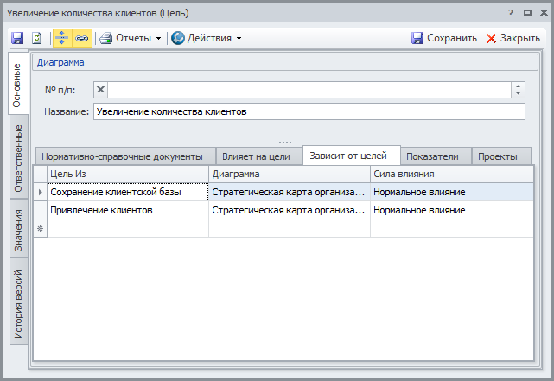Increase the № п/п value with up arrow

point(518,86)
